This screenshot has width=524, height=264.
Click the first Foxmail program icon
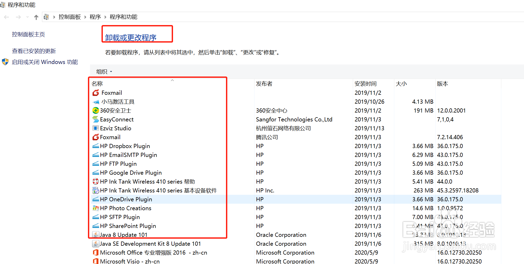96,93
